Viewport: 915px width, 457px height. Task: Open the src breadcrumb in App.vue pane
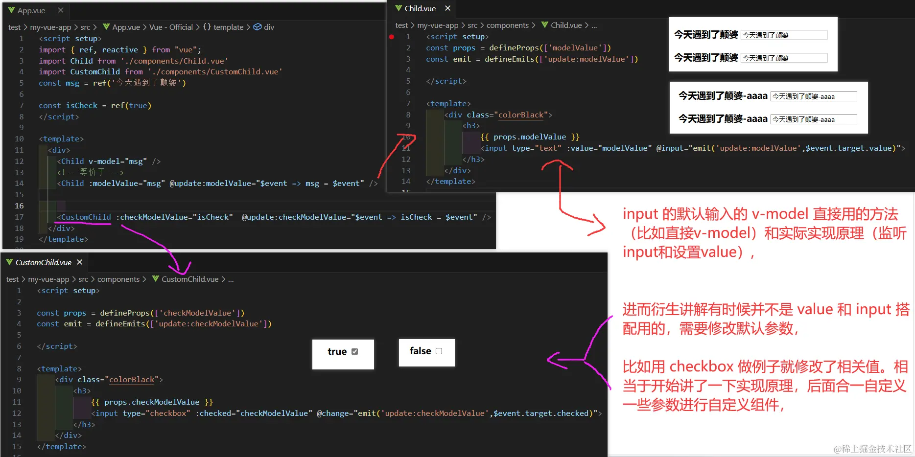[85, 27]
